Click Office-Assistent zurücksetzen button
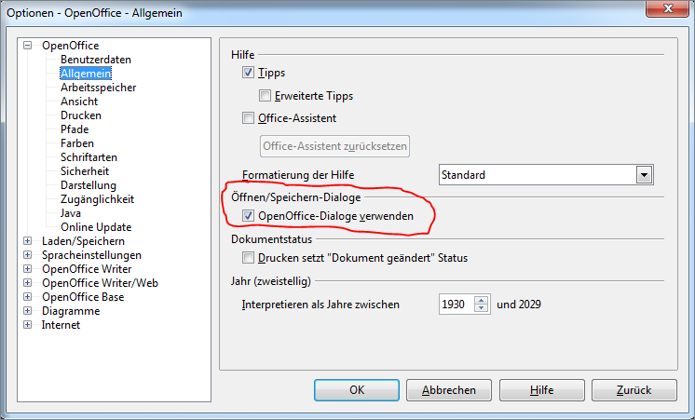This screenshot has width=695, height=420. (334, 146)
